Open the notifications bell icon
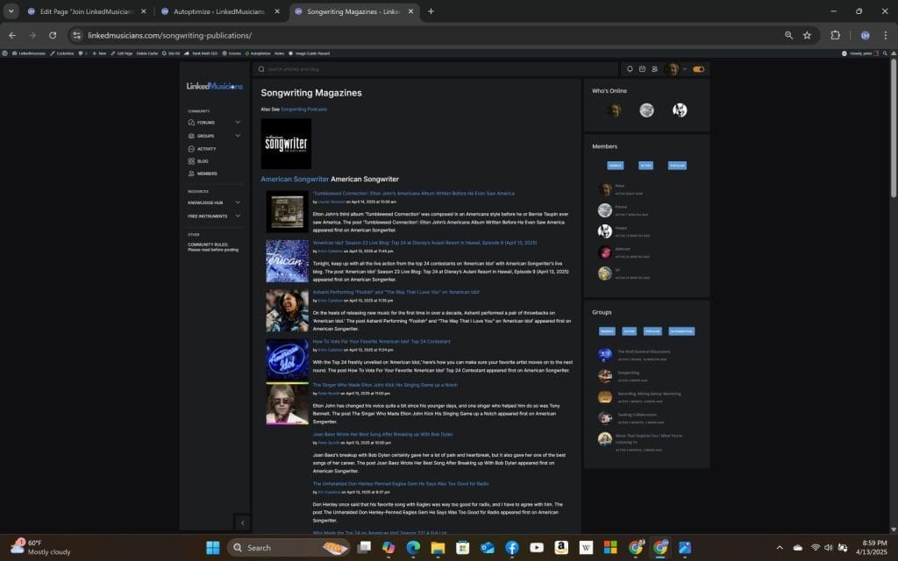 click(x=630, y=69)
